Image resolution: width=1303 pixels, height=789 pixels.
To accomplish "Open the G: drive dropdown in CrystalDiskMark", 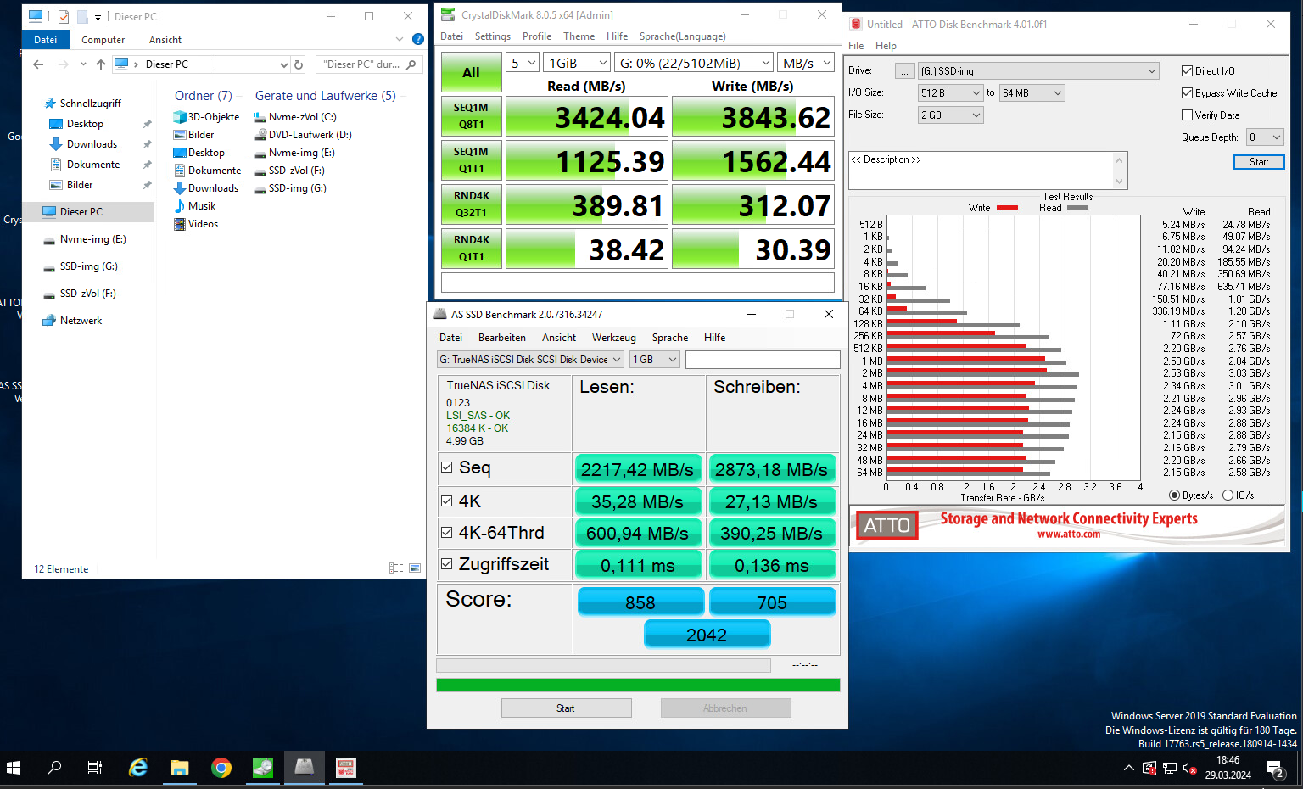I will pos(694,63).
